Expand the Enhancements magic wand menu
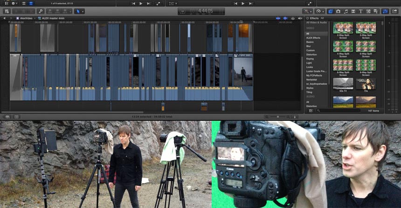This screenshot has height=208, width=401. (307, 11)
